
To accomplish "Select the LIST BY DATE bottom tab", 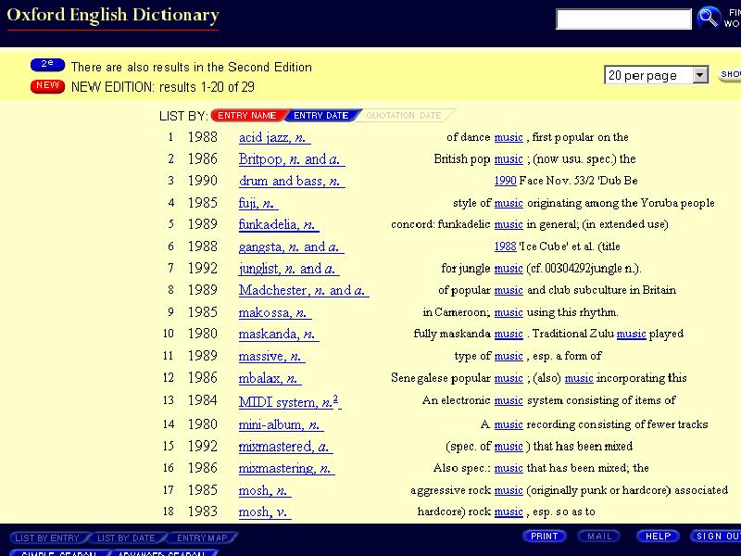I will point(126,537).
